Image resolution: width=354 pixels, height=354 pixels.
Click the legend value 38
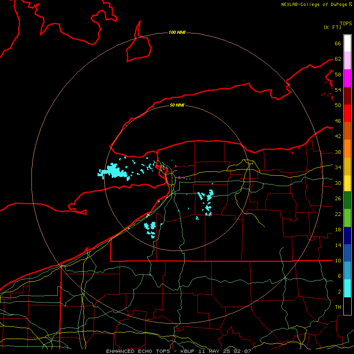click(x=338, y=152)
